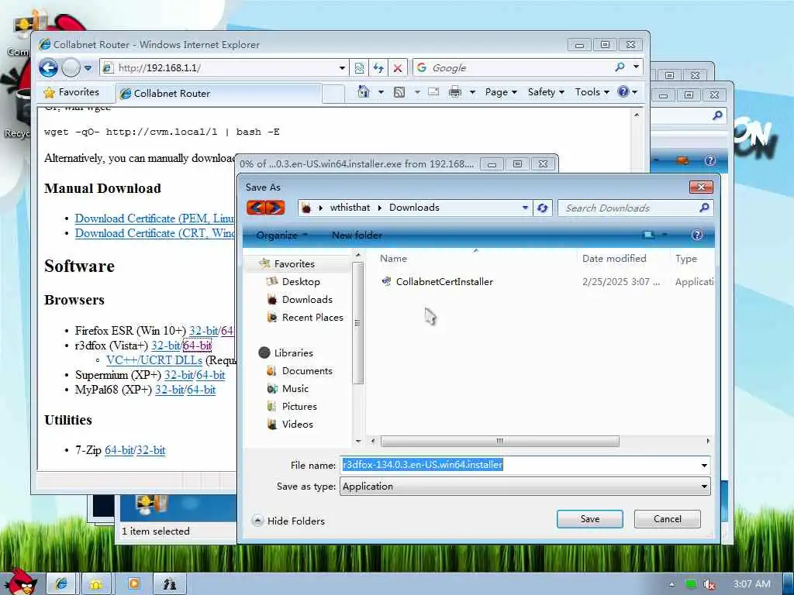The image size is (794, 595).
Task: Select Videos library
Action: (x=297, y=424)
